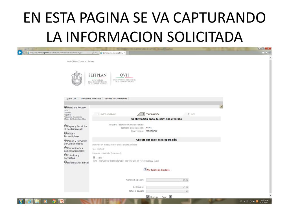Select step 1 Datos Generales tab
Viewport: 289px width, 217px height.
tap(107, 114)
